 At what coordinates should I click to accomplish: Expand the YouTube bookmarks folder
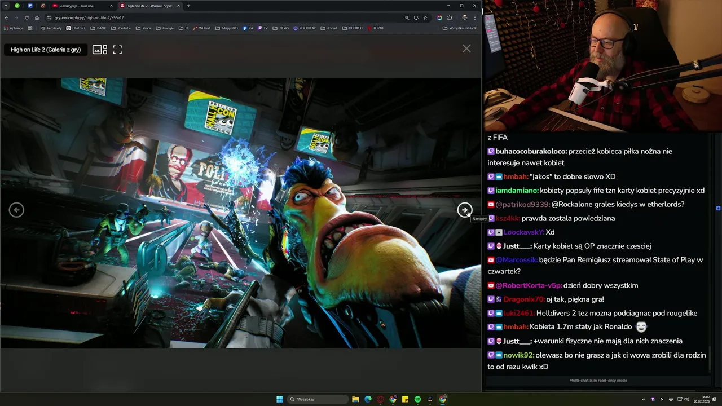[121, 28]
